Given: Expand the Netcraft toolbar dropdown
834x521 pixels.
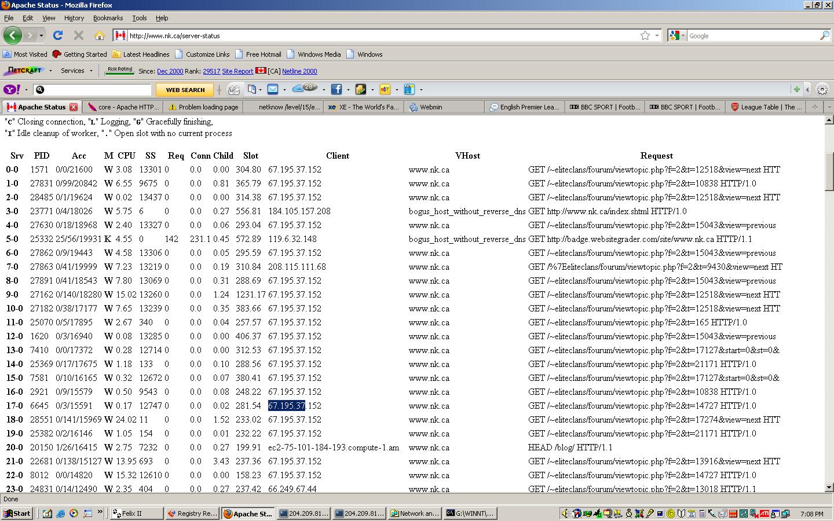Looking at the screenshot, I should coord(50,71).
